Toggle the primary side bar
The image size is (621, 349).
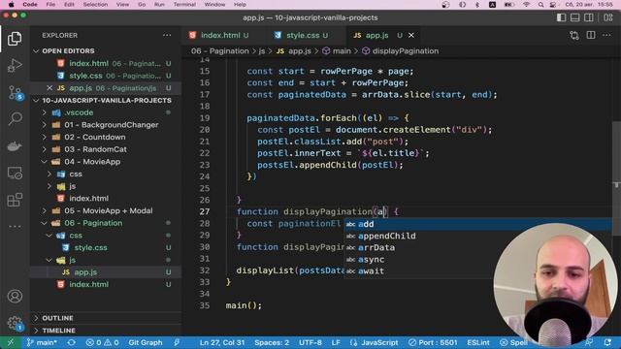[x=561, y=17]
